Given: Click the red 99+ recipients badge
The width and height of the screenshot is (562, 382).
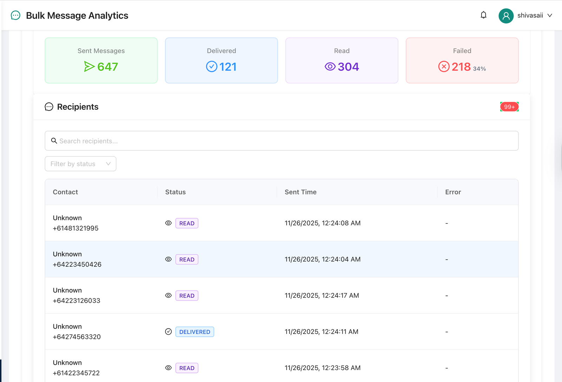Looking at the screenshot, I should [x=509, y=107].
